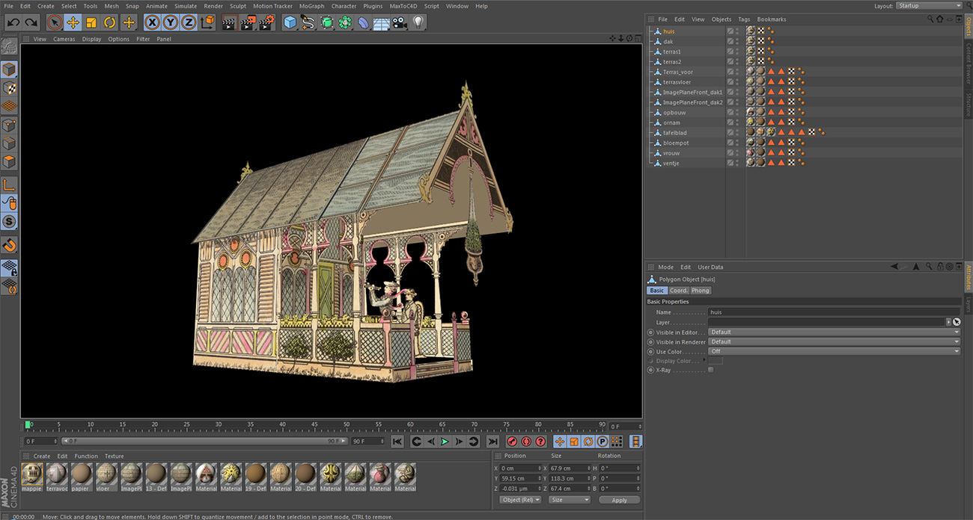Open the Visible in Editor dropdown
973x520 pixels.
click(834, 332)
